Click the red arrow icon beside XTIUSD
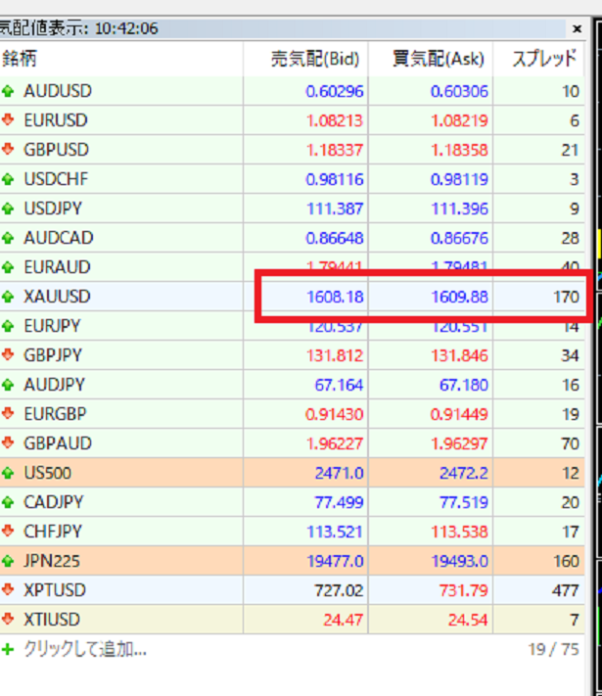The image size is (602, 696). 9,620
